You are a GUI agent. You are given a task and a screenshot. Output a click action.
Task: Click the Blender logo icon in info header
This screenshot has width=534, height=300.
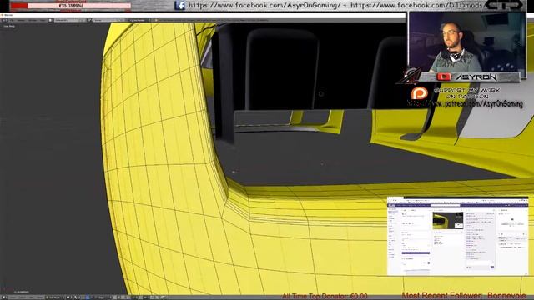(156, 20)
